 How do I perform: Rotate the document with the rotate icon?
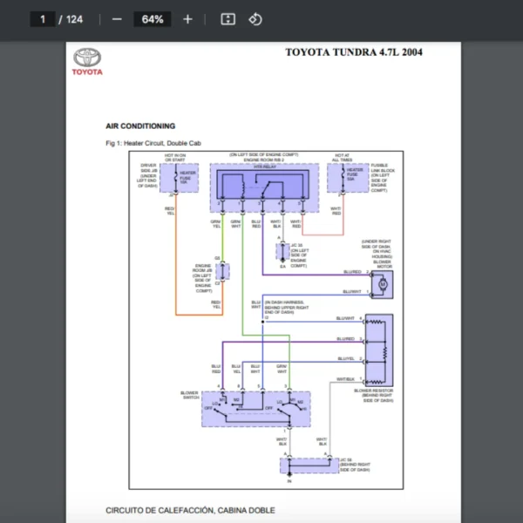pyautogui.click(x=255, y=19)
